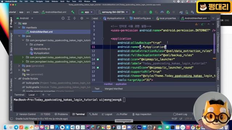This screenshot has height=130, width=232.
Task: Open the app run configuration dropdown
Action: click(87, 12)
